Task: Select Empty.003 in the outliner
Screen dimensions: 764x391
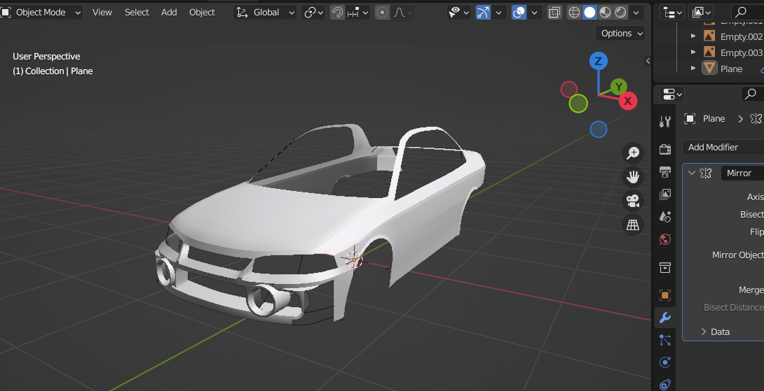Action: [x=741, y=52]
